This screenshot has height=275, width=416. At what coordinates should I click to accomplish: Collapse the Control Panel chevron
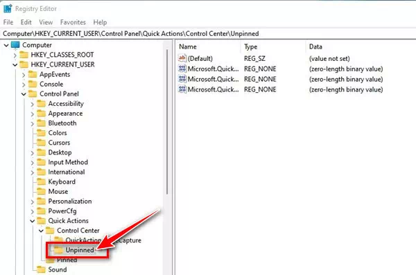[24, 94]
